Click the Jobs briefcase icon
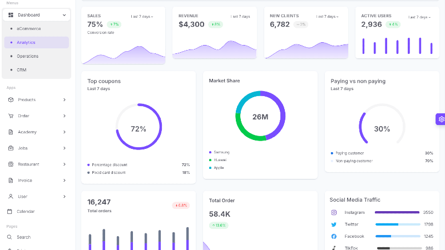The width and height of the screenshot is (445, 250). [x=11, y=148]
